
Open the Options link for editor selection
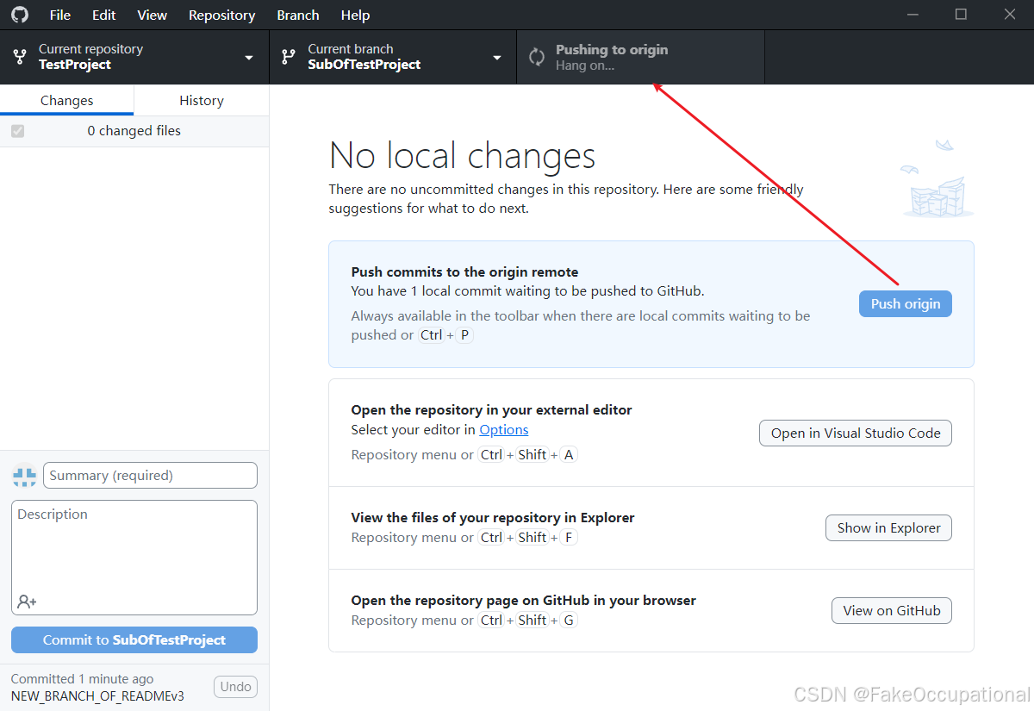pos(504,429)
